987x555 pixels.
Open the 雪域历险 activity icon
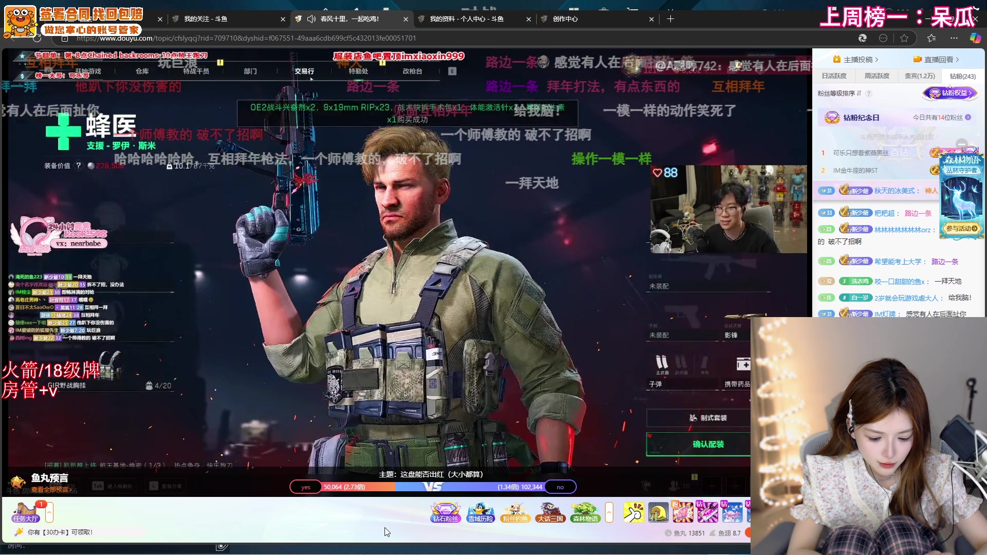coord(480,512)
